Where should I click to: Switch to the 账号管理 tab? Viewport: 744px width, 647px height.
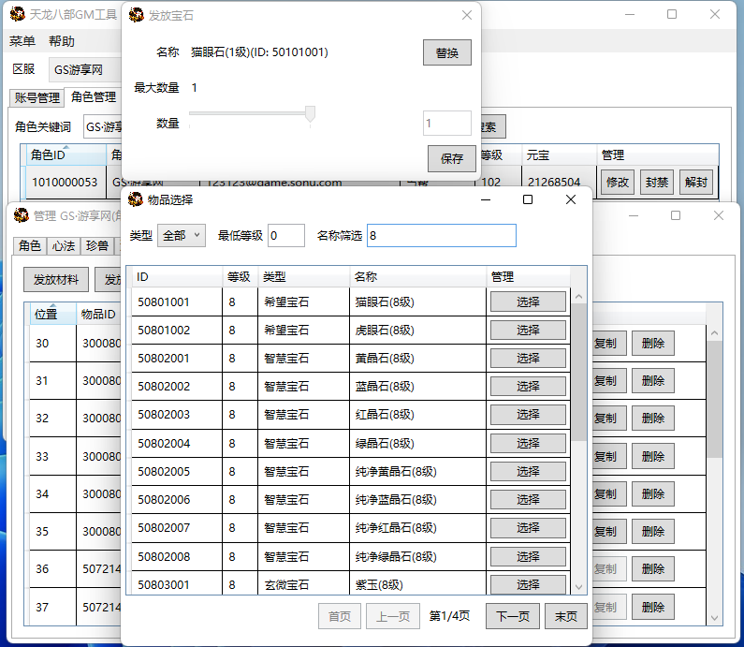pos(37,97)
